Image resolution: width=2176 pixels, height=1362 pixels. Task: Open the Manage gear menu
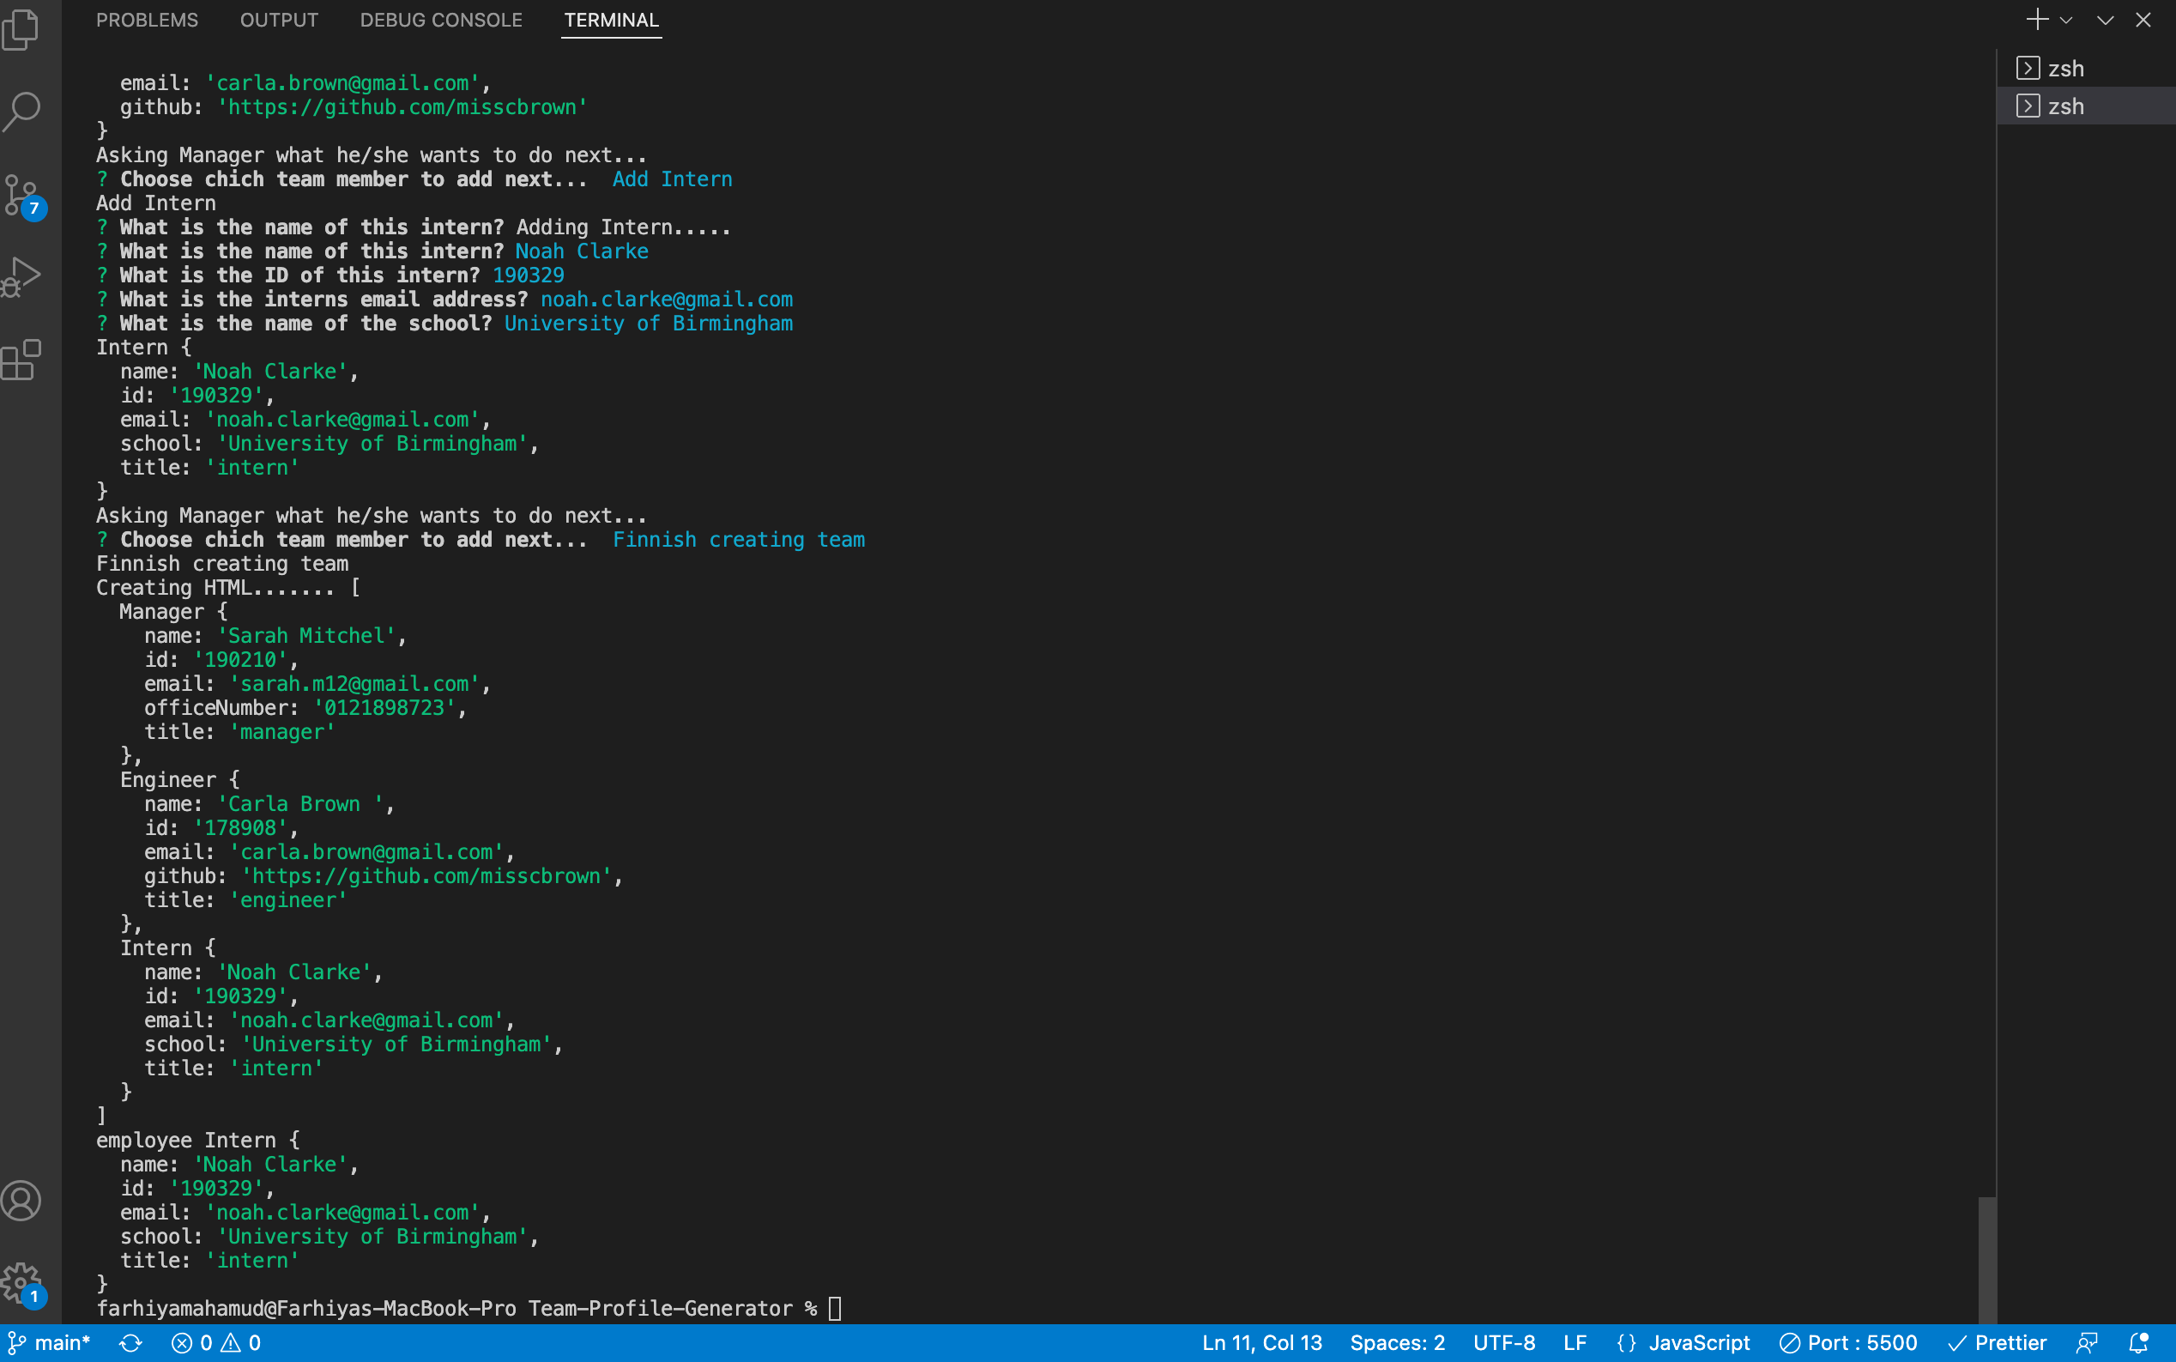(21, 1283)
